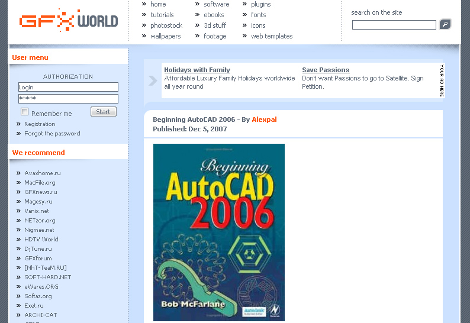
Task: Click the Save Passions ad link
Action: (x=326, y=70)
